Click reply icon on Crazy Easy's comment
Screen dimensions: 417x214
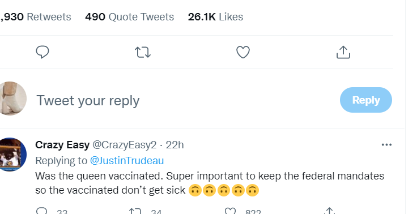(x=42, y=211)
